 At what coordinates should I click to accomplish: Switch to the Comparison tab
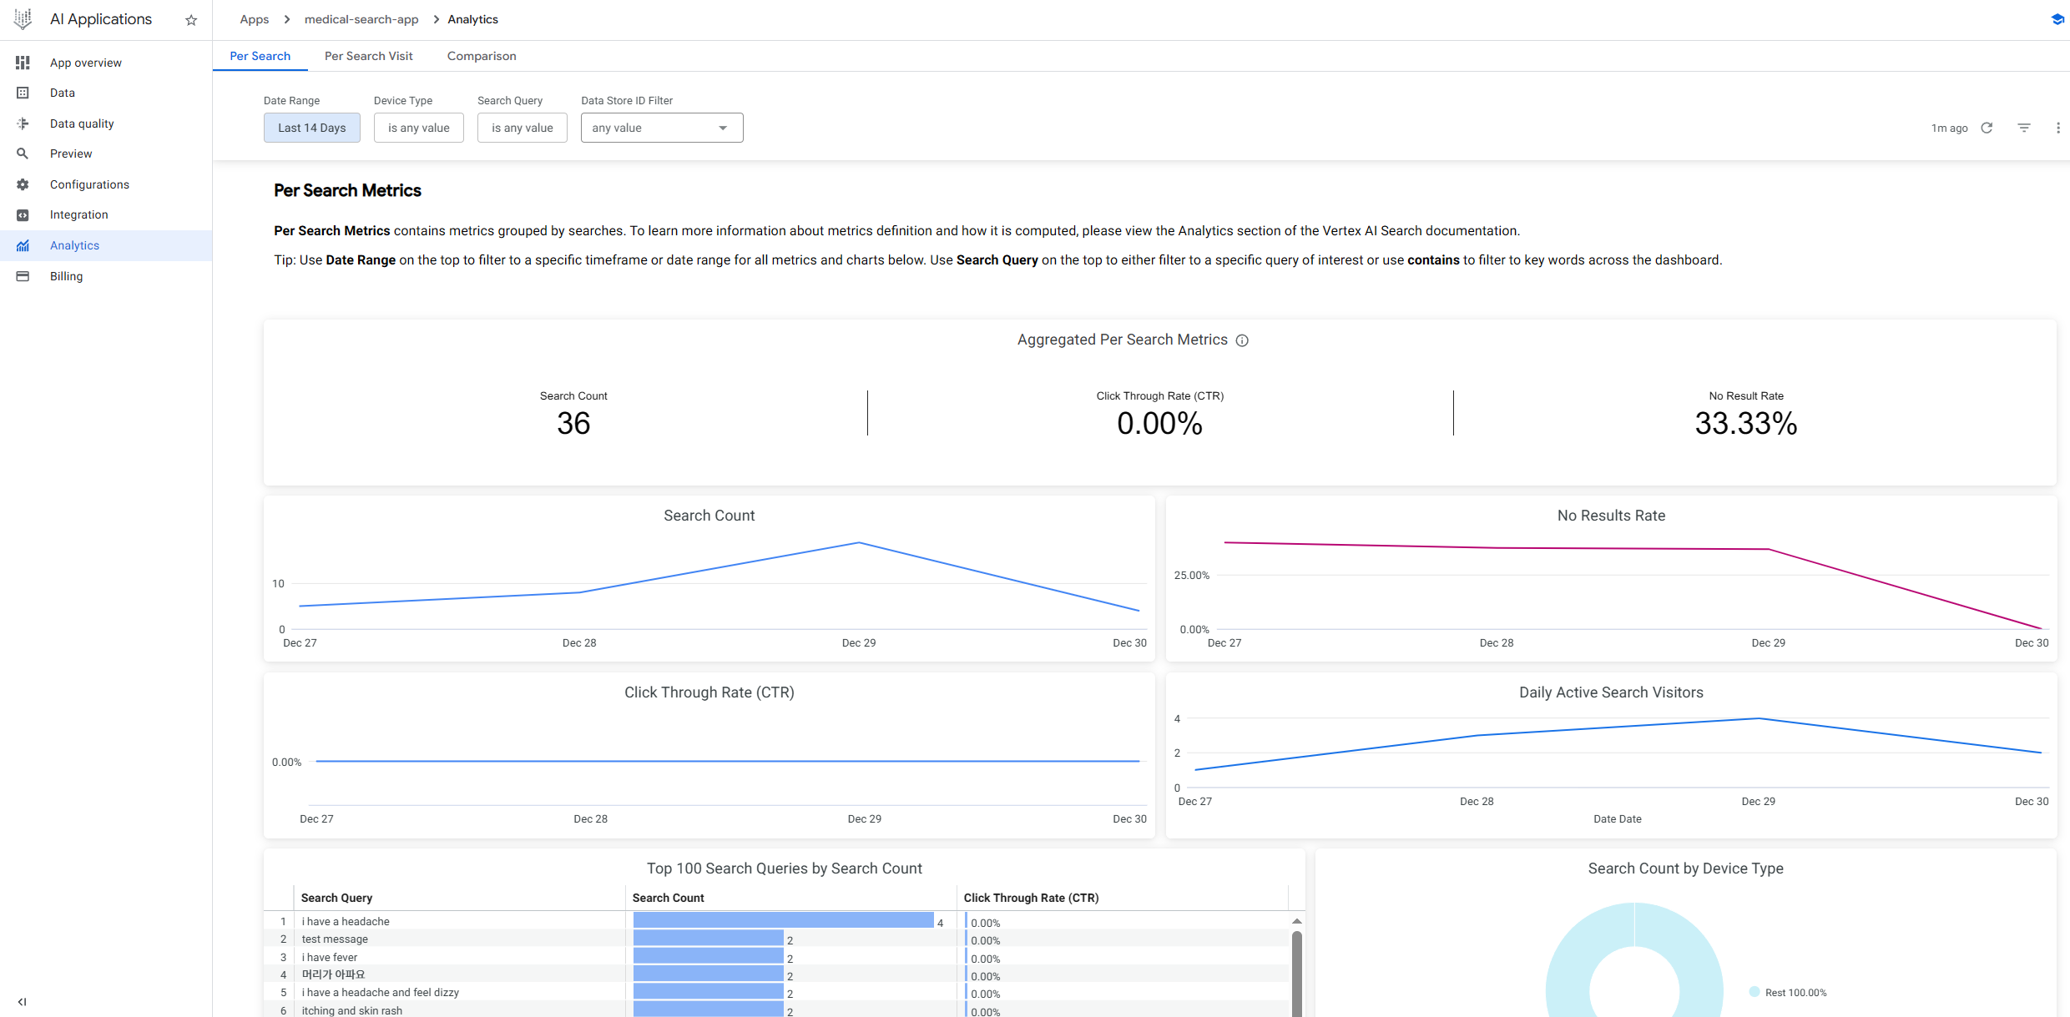click(481, 56)
